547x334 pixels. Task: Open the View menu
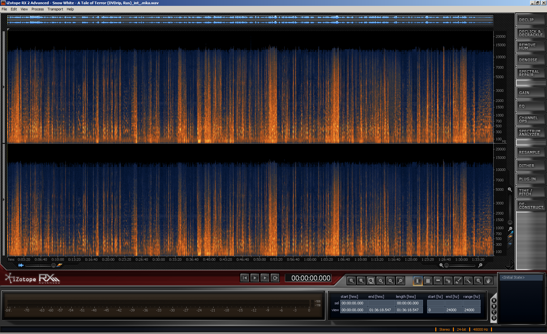[x=24, y=9]
